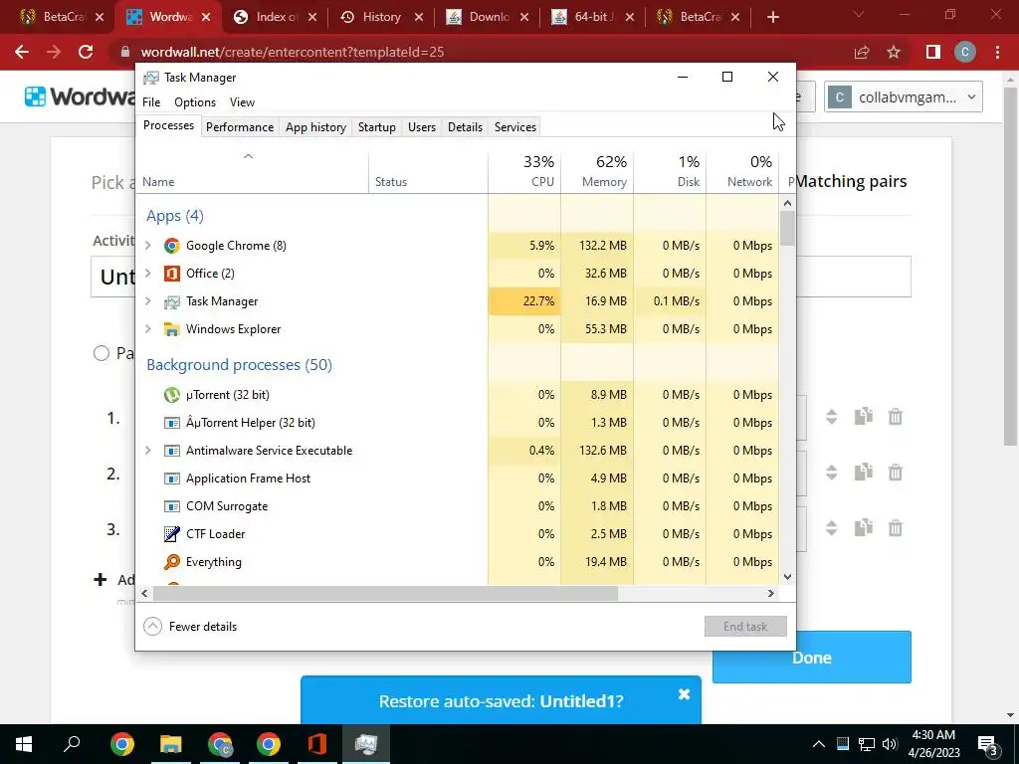This screenshot has height=764, width=1019.
Task: Delete item 1 with trash icon
Action: 895,417
